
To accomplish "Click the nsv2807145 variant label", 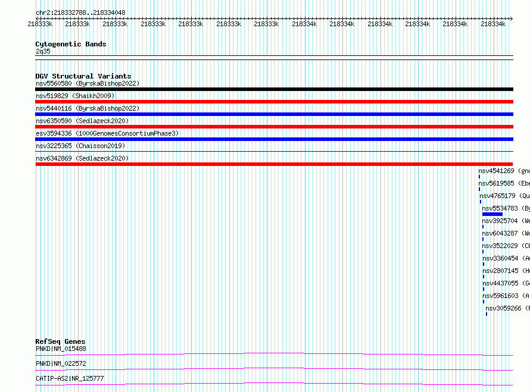I will pos(506,271).
